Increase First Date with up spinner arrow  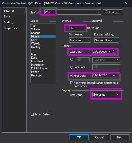[x=114, y=74]
